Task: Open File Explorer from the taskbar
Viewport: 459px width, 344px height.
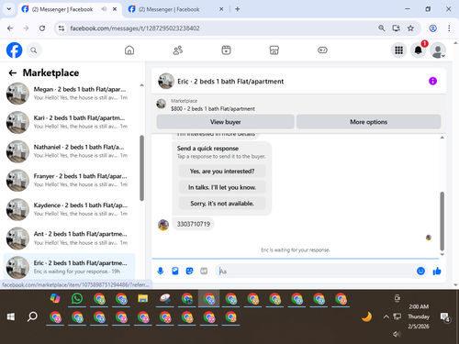Action: click(x=143, y=298)
